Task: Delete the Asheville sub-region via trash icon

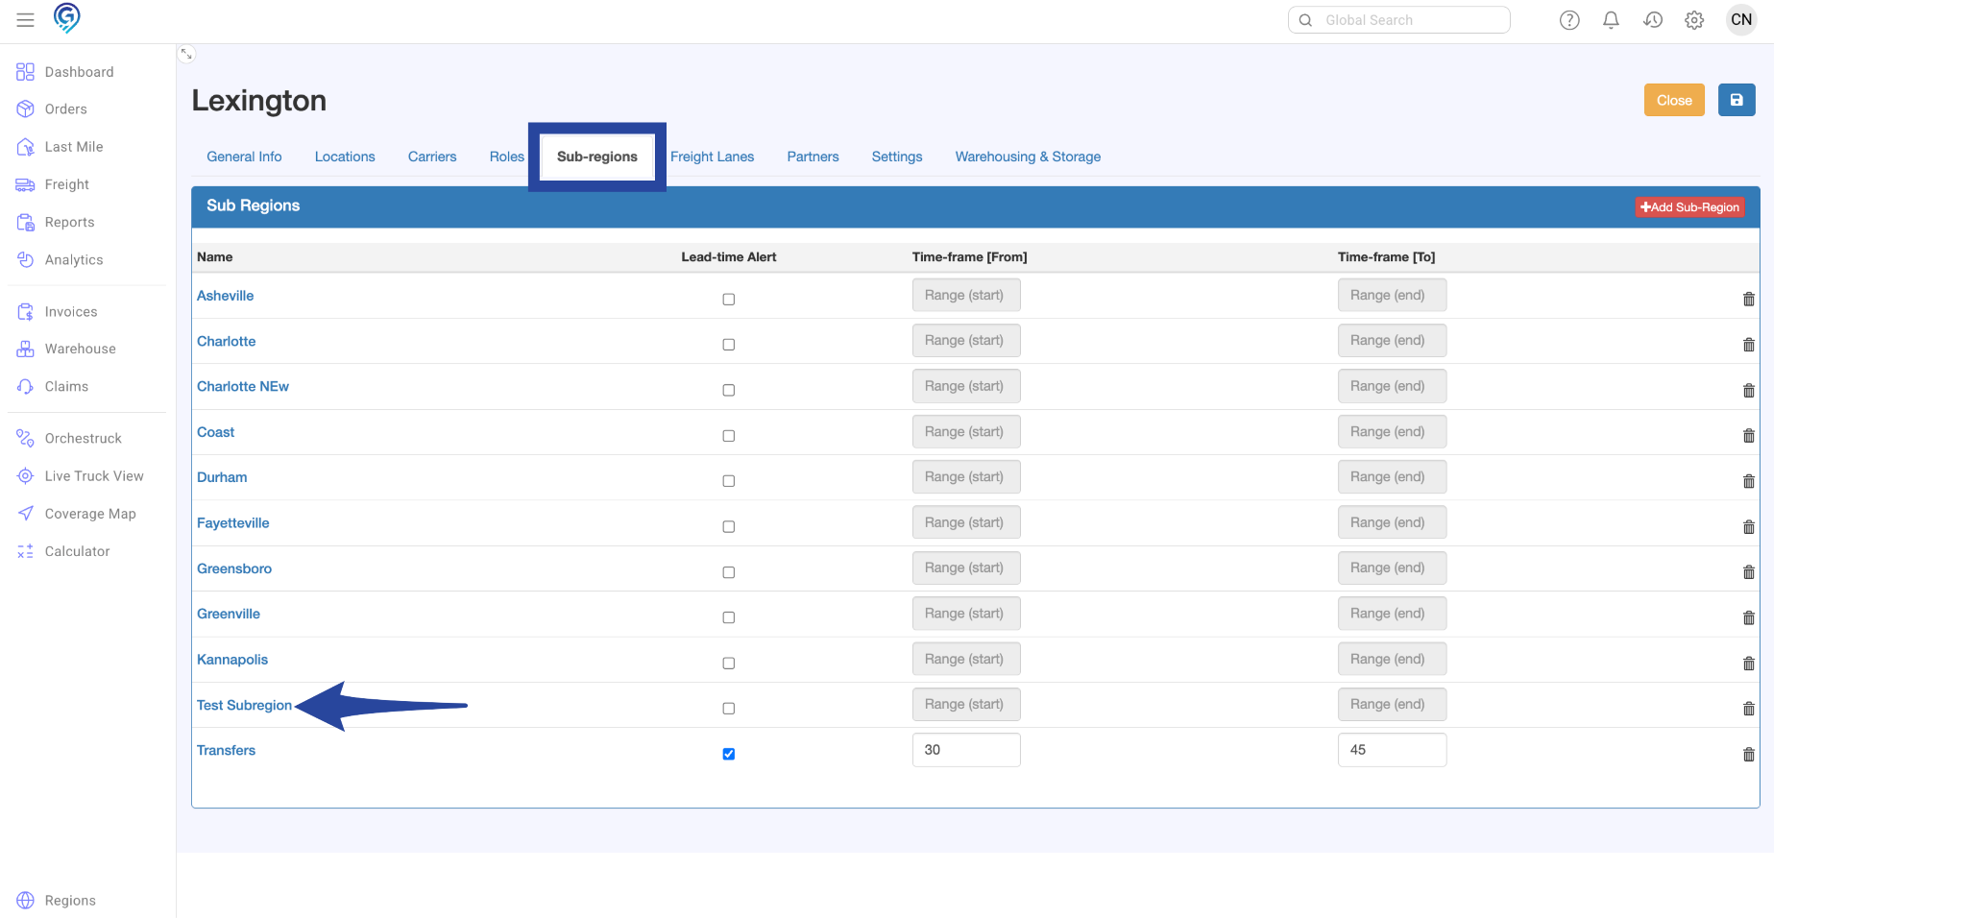Action: click(1748, 300)
